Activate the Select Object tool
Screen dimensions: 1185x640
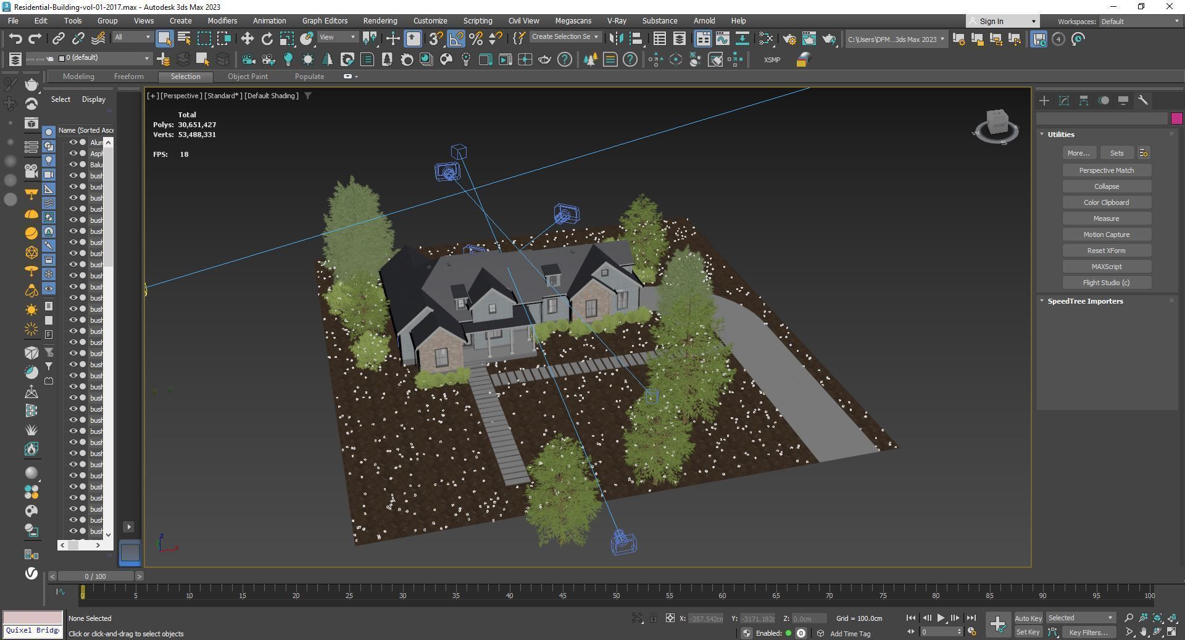click(164, 39)
